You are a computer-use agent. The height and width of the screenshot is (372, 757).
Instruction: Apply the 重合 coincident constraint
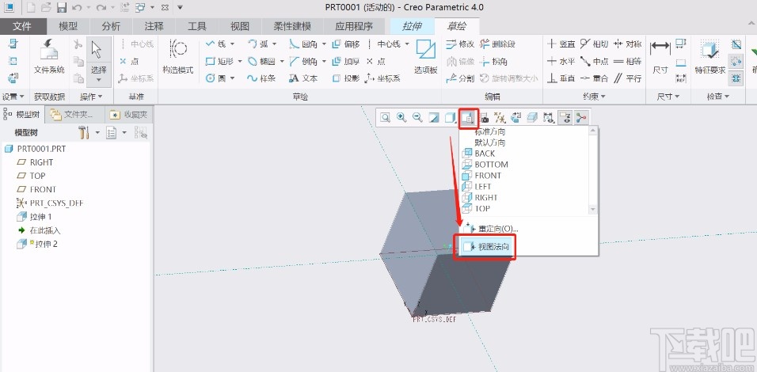594,78
